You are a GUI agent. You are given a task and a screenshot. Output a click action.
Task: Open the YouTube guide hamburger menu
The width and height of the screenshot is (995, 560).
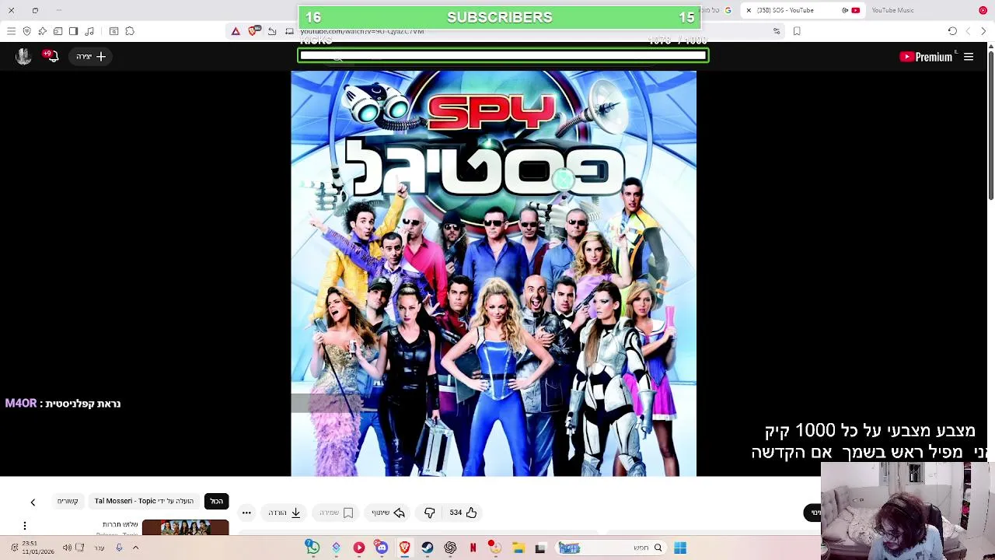[x=969, y=57]
